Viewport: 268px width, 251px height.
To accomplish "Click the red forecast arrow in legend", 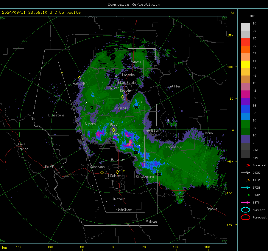I will point(245,165).
